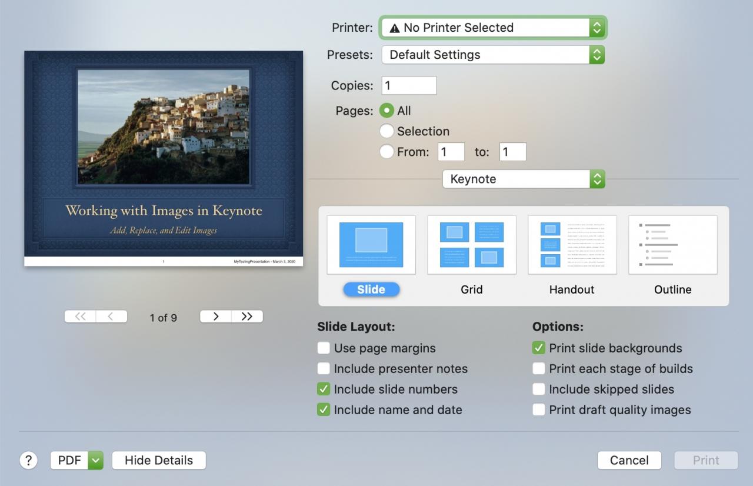The height and width of the screenshot is (486, 753).
Task: Open the Printer dropdown
Action: point(493,28)
